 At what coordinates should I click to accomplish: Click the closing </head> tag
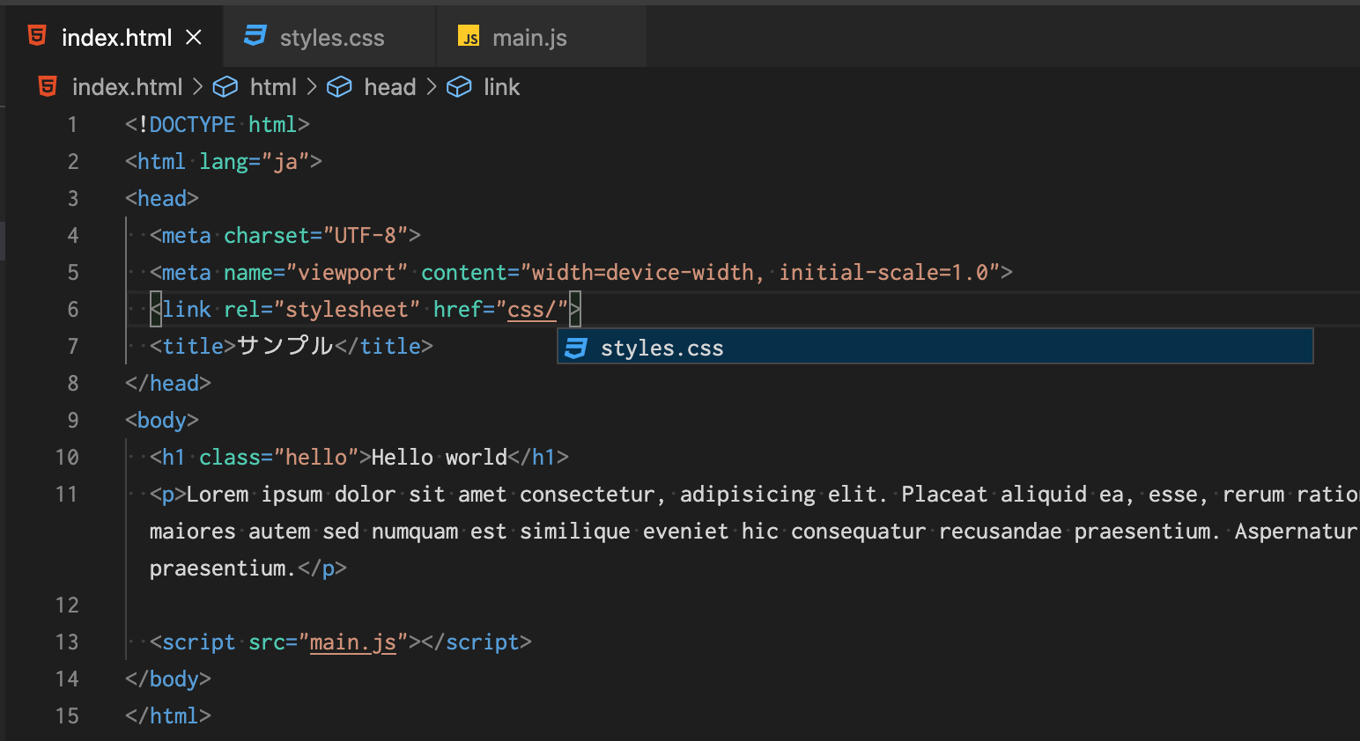click(x=168, y=384)
